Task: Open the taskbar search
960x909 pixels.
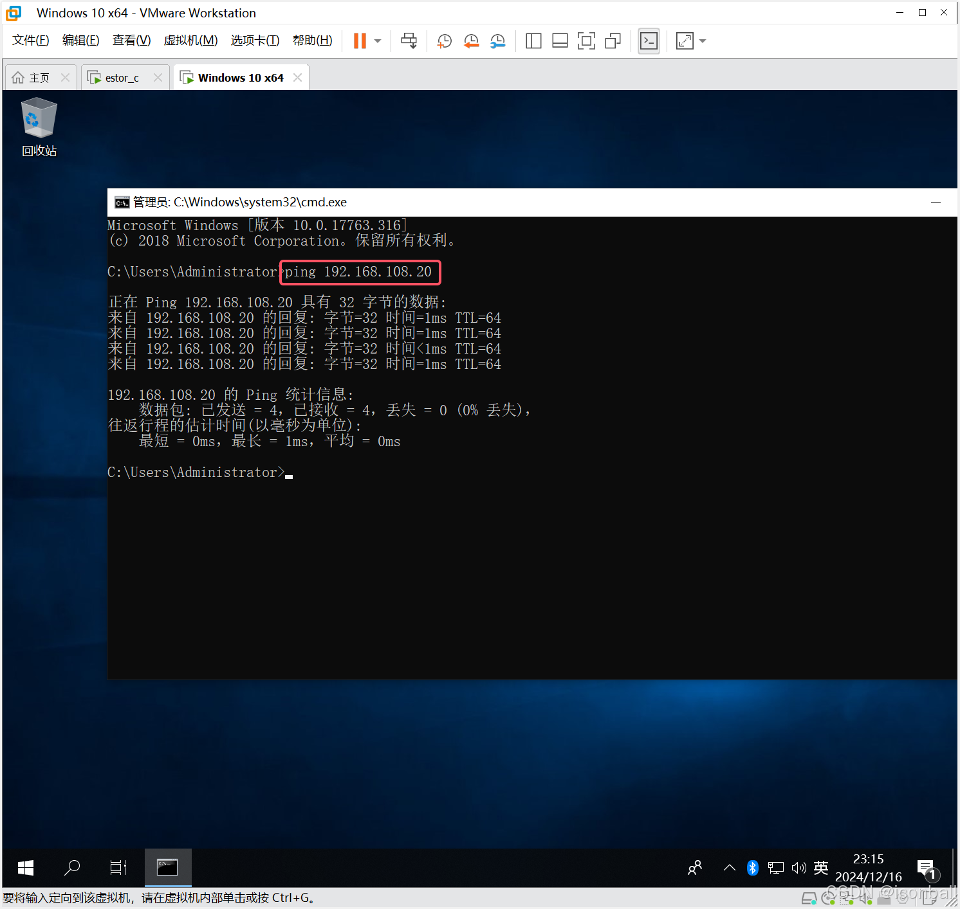Action: pyautogui.click(x=72, y=868)
